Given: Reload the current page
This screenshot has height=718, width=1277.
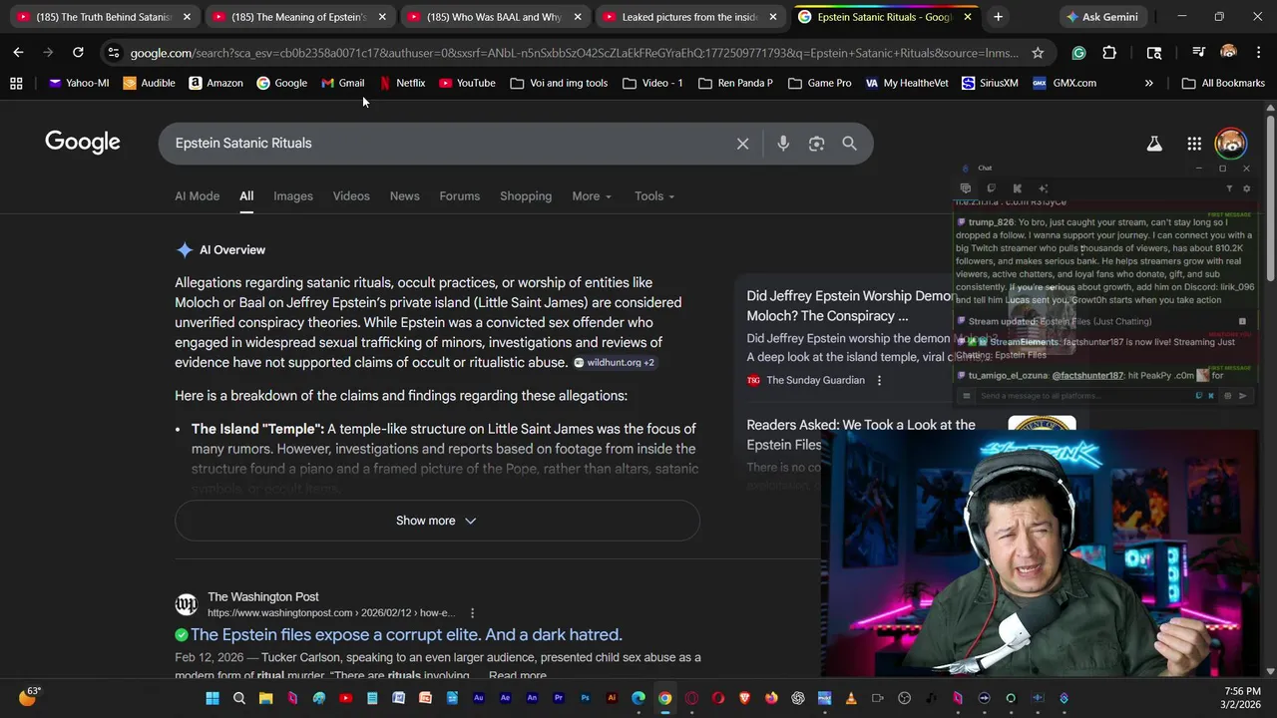Looking at the screenshot, I should pyautogui.click(x=78, y=53).
